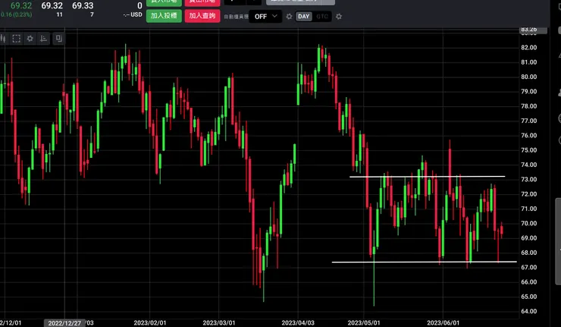
Task: Click the 2023/02/01 date label
Action: [150, 322]
